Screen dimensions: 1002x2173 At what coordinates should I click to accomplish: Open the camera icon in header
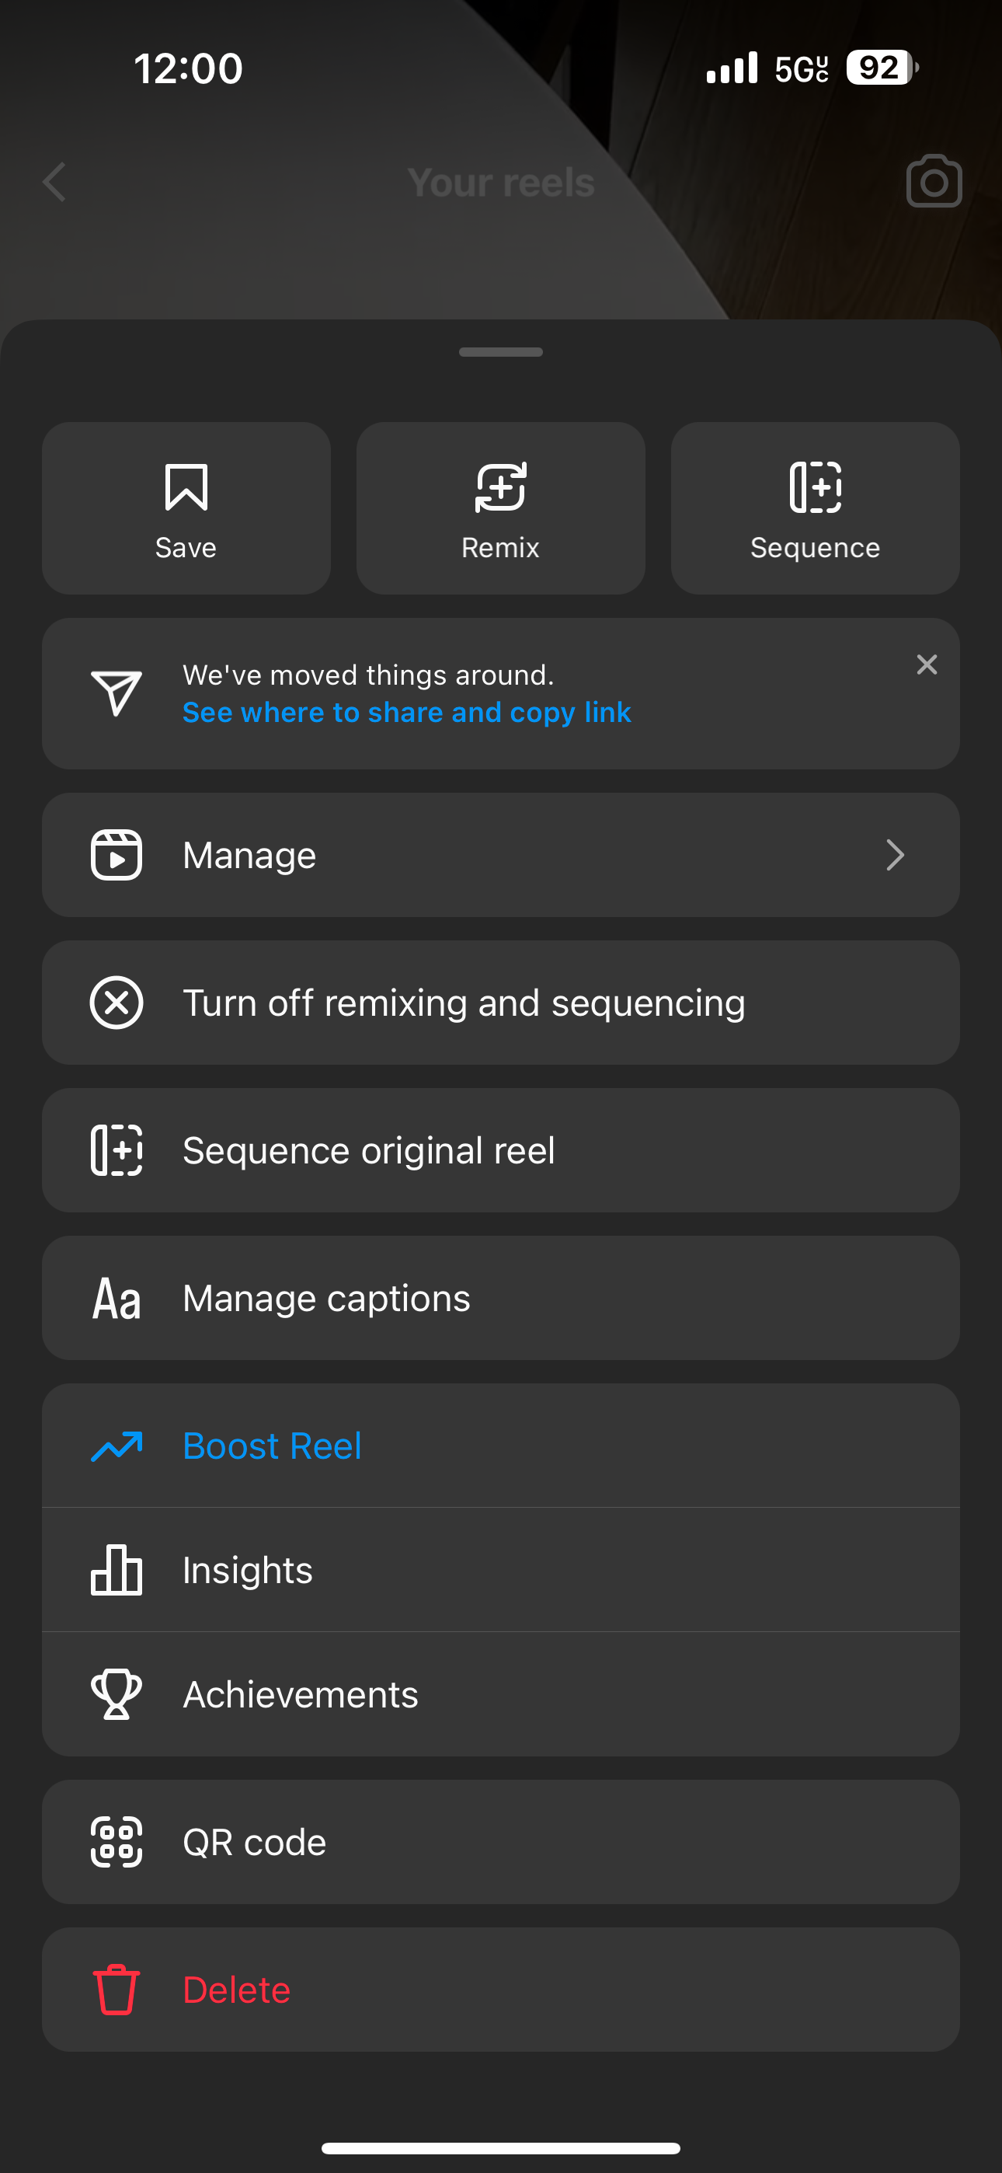click(934, 181)
